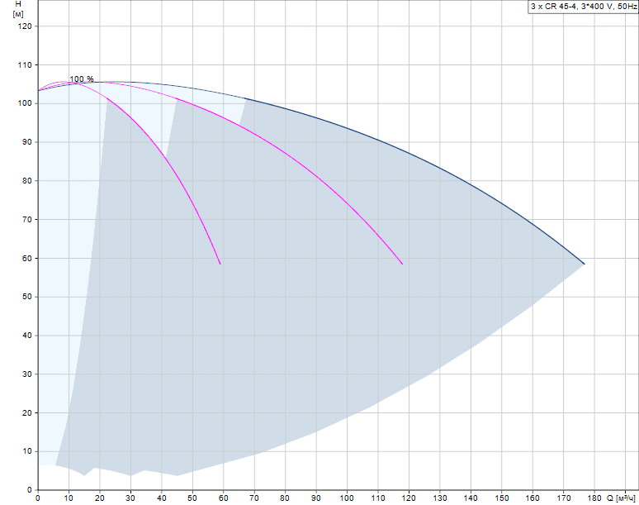Click the 80 value on head axis
The width and height of the screenshot is (639, 505).
click(x=27, y=181)
